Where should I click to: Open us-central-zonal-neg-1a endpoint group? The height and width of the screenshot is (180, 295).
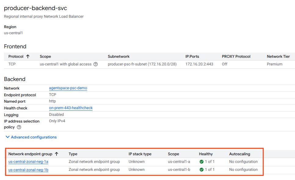click(x=28, y=162)
